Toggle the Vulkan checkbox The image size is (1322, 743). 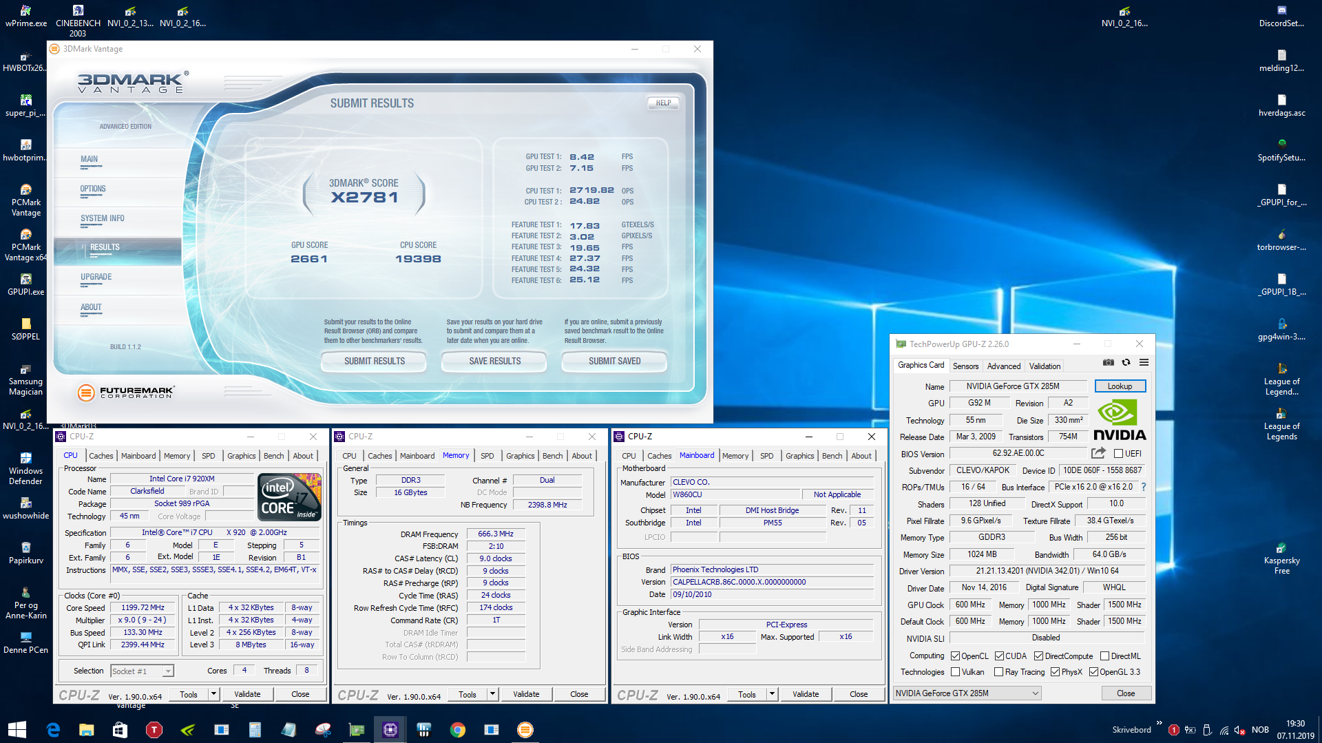(956, 671)
